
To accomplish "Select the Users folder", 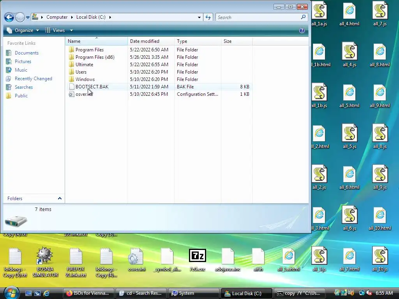I will pos(81,72).
